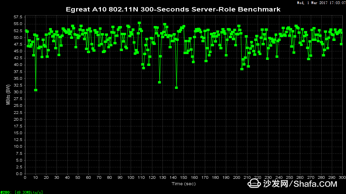Click the y-axis value 35.0

tap(18, 78)
